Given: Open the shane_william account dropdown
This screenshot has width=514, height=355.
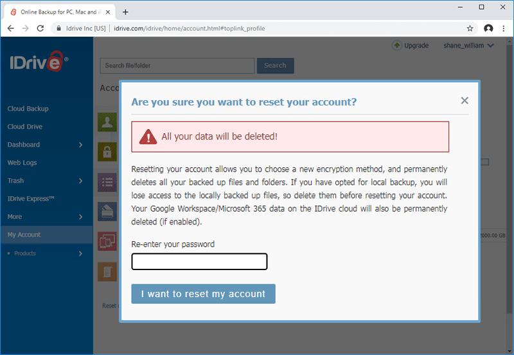Looking at the screenshot, I should 469,46.
